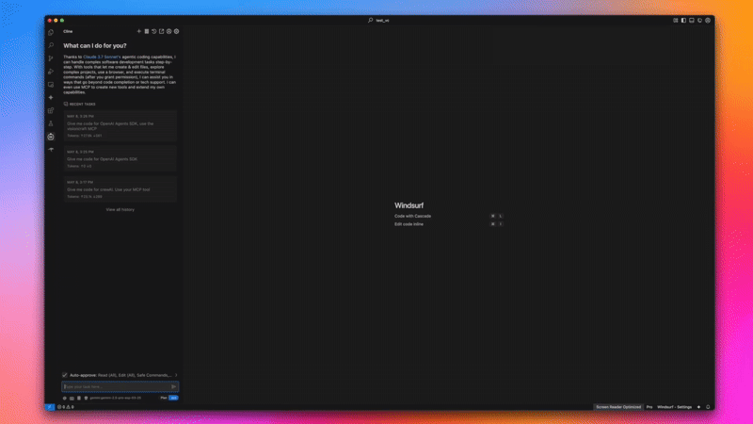
Task: Open Cline settings gear
Action: 176,31
